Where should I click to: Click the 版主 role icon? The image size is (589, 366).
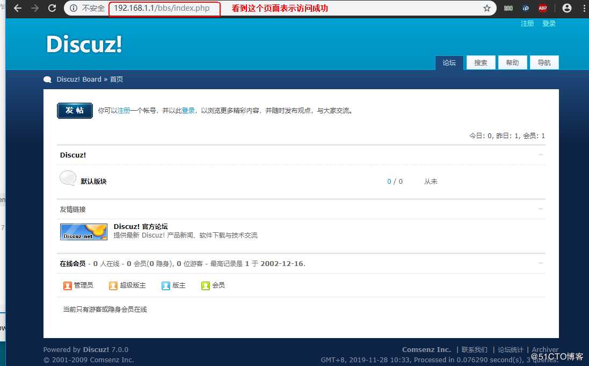166,286
